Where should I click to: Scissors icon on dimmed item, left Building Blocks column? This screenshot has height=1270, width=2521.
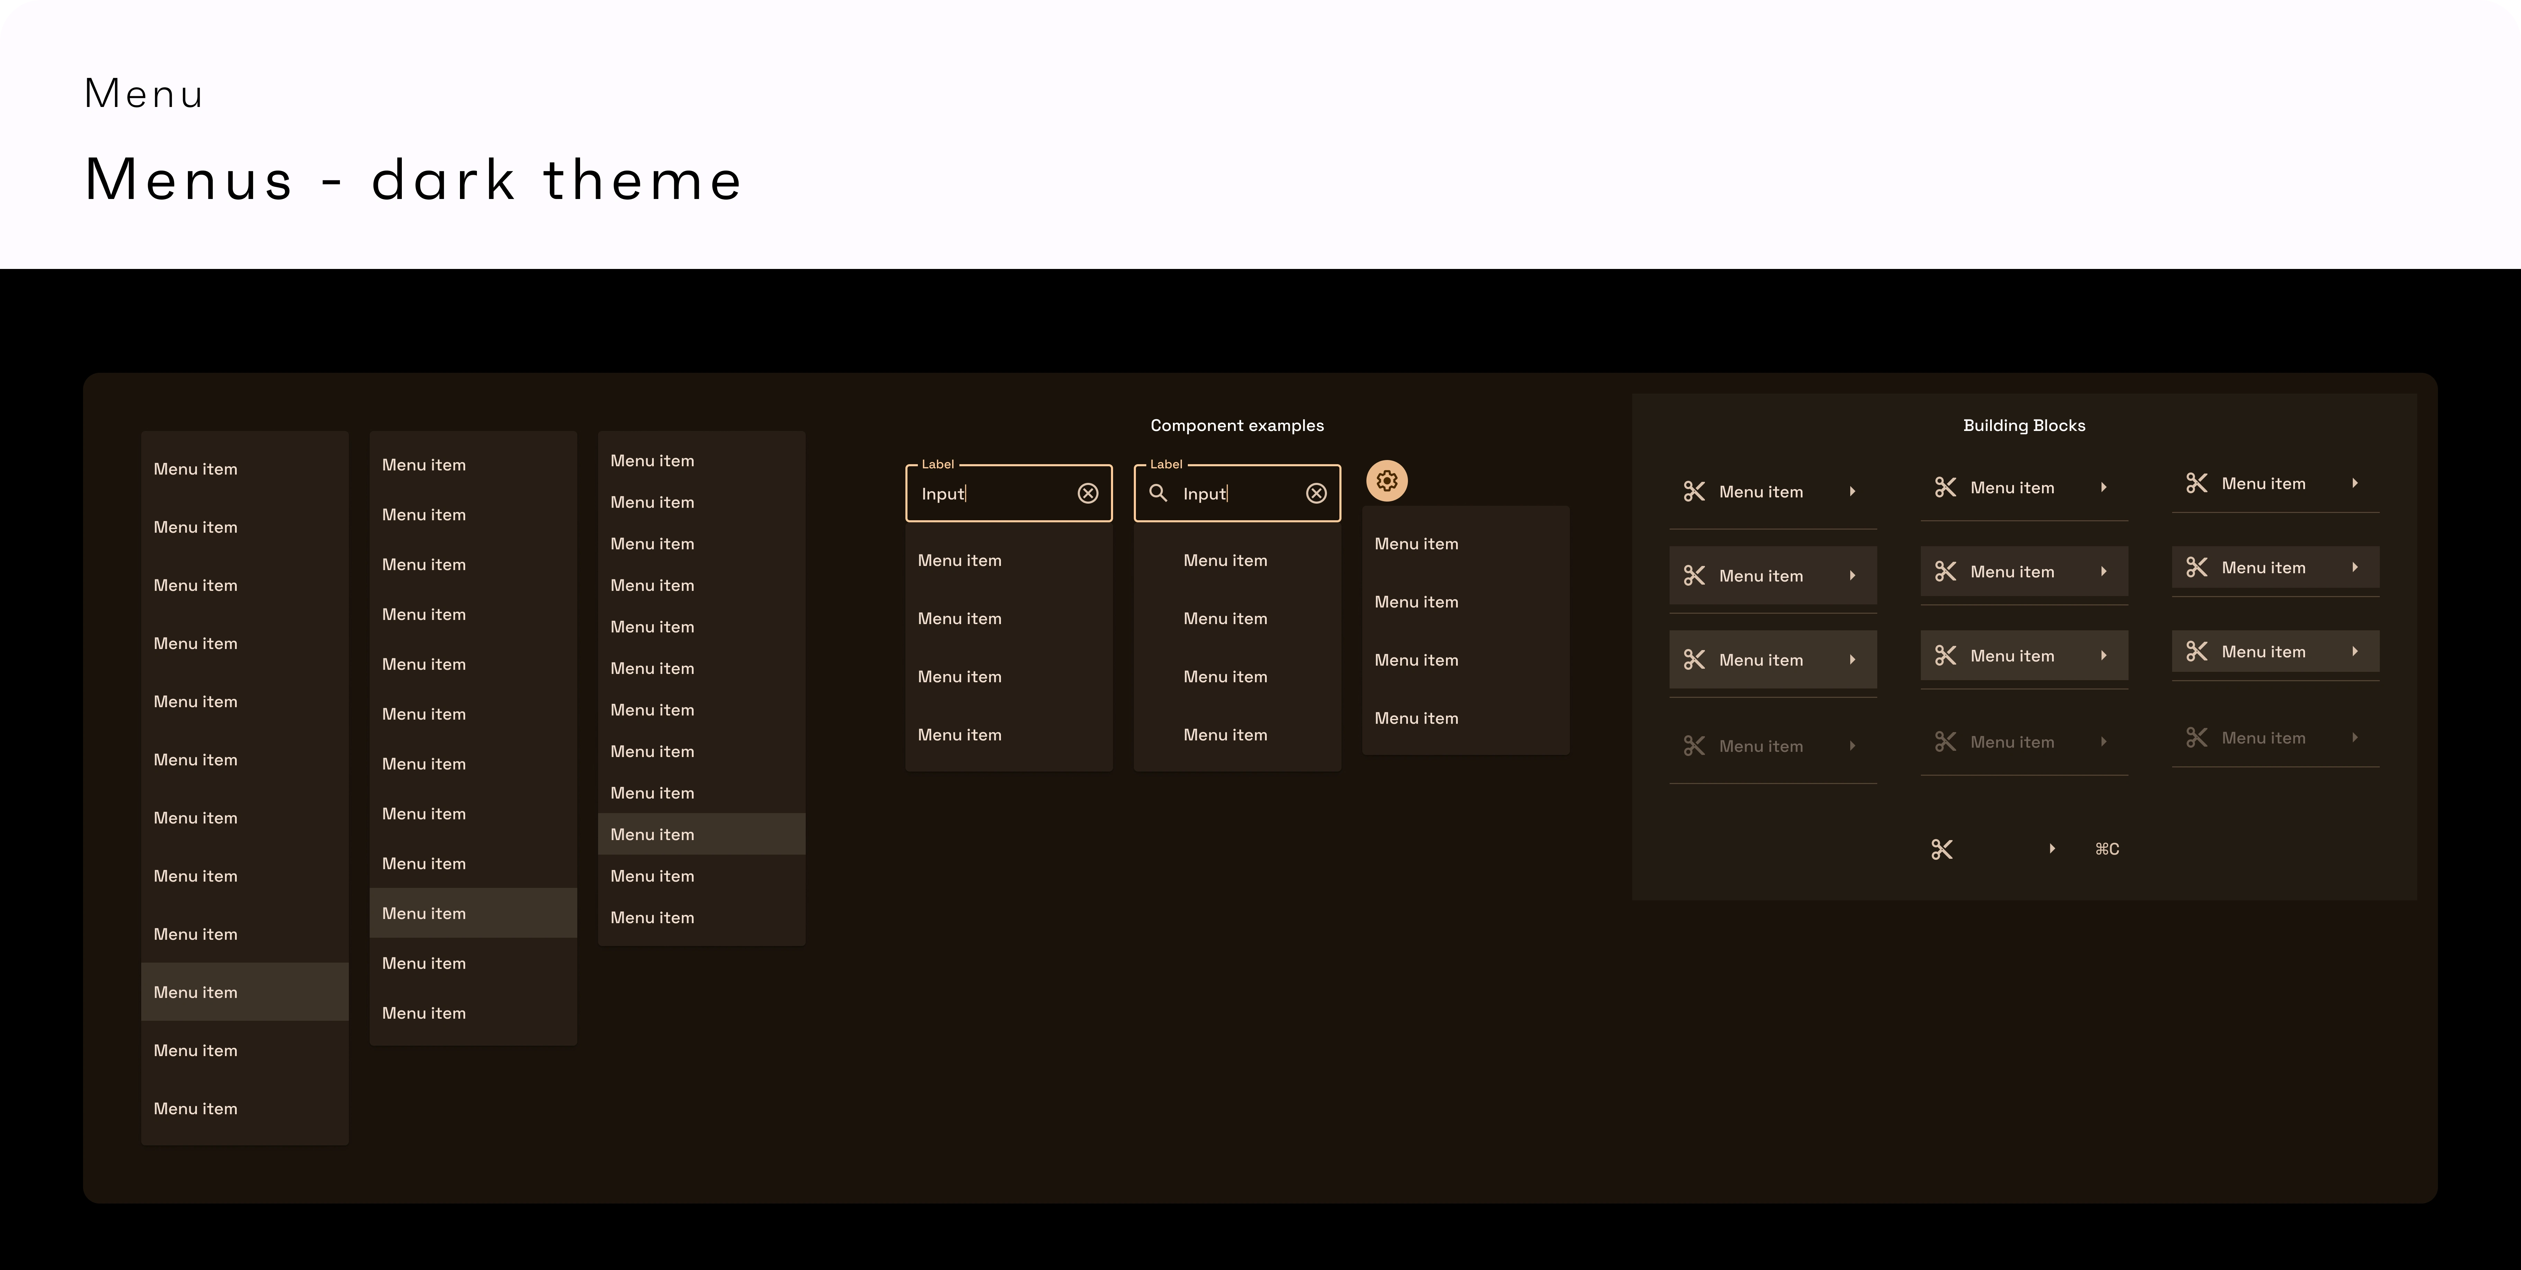point(1694,746)
